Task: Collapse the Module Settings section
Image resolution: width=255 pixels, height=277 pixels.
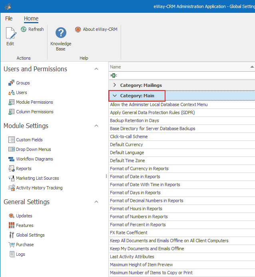Action: click(96, 126)
